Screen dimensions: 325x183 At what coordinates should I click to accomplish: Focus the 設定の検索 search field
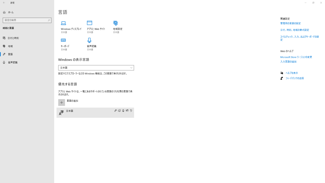click(x=27, y=20)
